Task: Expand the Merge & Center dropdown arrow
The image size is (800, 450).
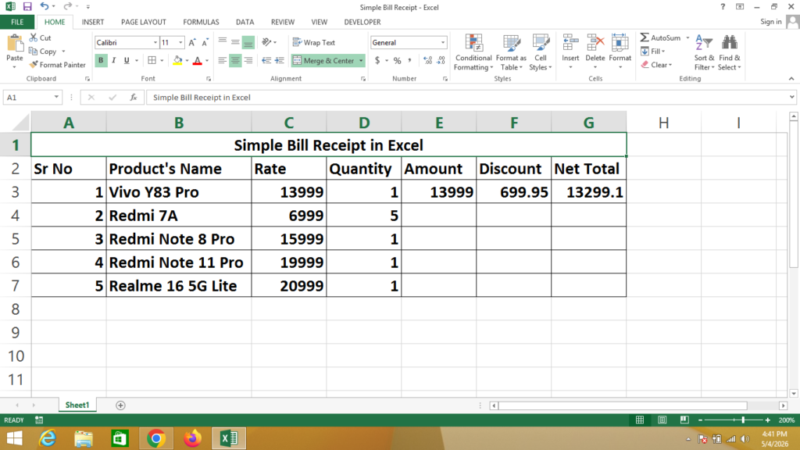Action: click(x=361, y=60)
